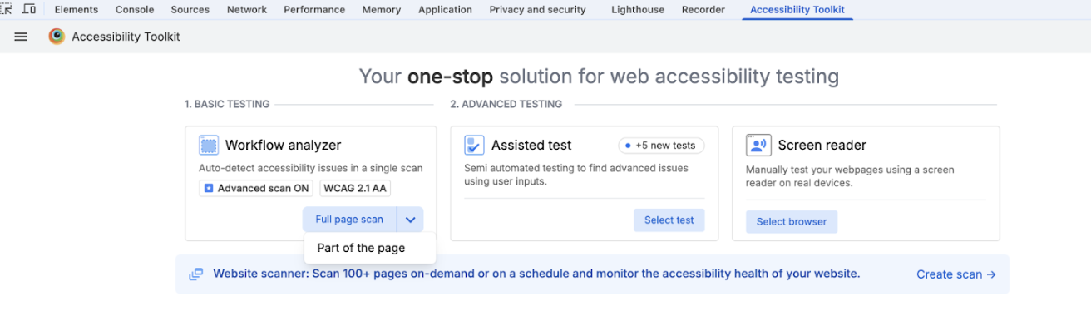Image resolution: width=1091 pixels, height=321 pixels.
Task: Open the hamburger menu icon
Action: point(21,37)
